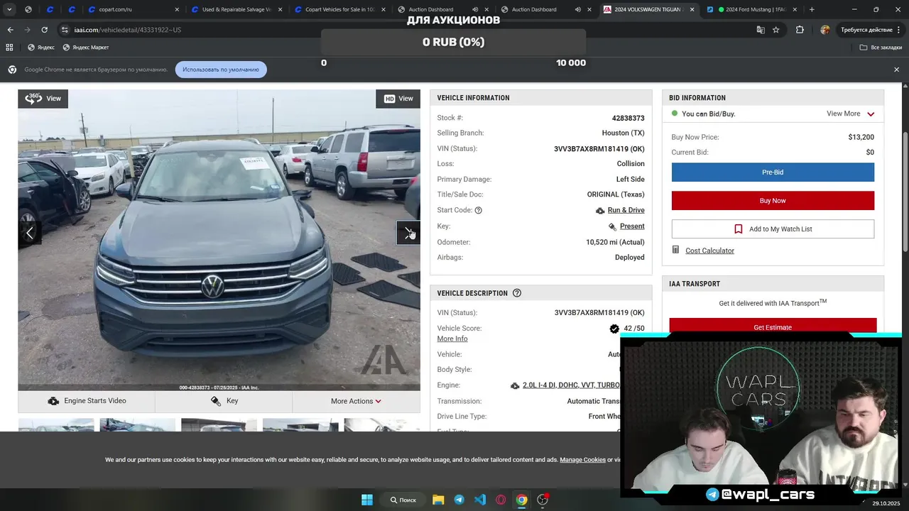Reload the current page
The height and width of the screenshot is (511, 909).
tap(44, 30)
